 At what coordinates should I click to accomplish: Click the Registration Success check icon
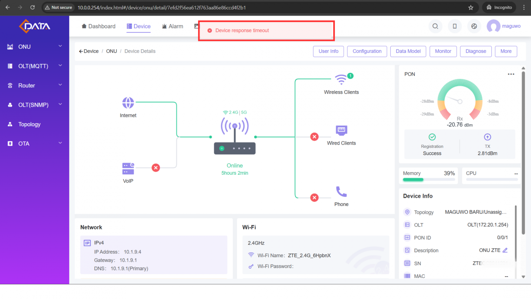tap(432, 137)
